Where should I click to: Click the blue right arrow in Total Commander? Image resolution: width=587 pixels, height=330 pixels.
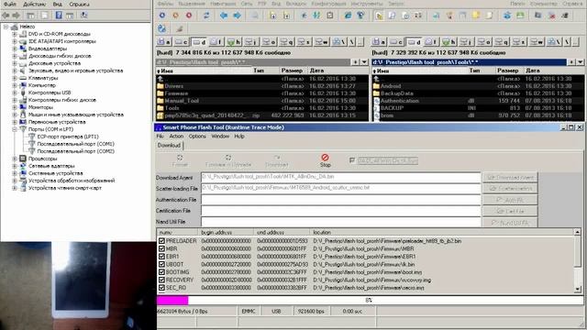[237, 16]
